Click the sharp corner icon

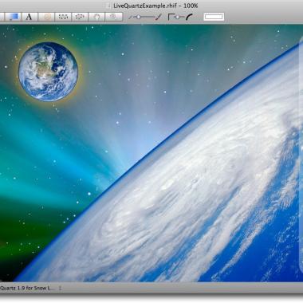click(171, 17)
